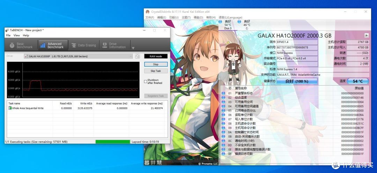Click the green task progress bar

[112, 142]
